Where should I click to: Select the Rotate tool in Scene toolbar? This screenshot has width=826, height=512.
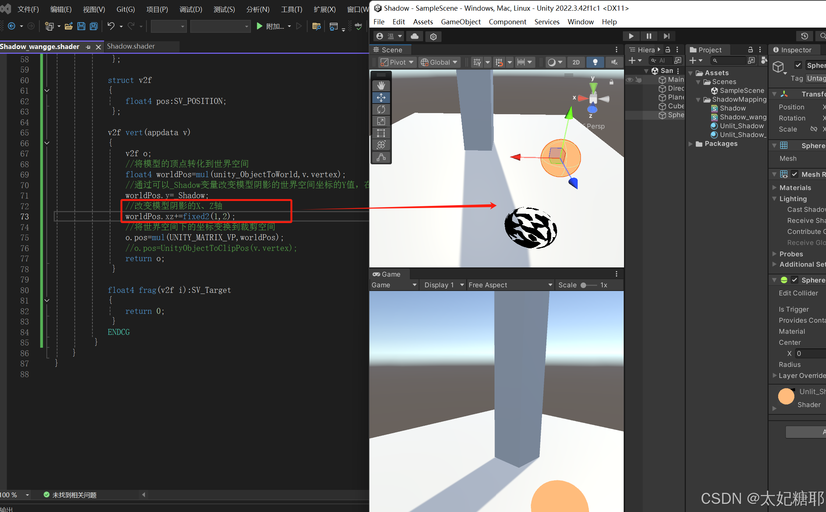381,109
